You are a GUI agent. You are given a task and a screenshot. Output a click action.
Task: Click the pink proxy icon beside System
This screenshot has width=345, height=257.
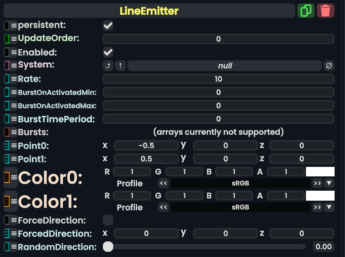point(7,66)
